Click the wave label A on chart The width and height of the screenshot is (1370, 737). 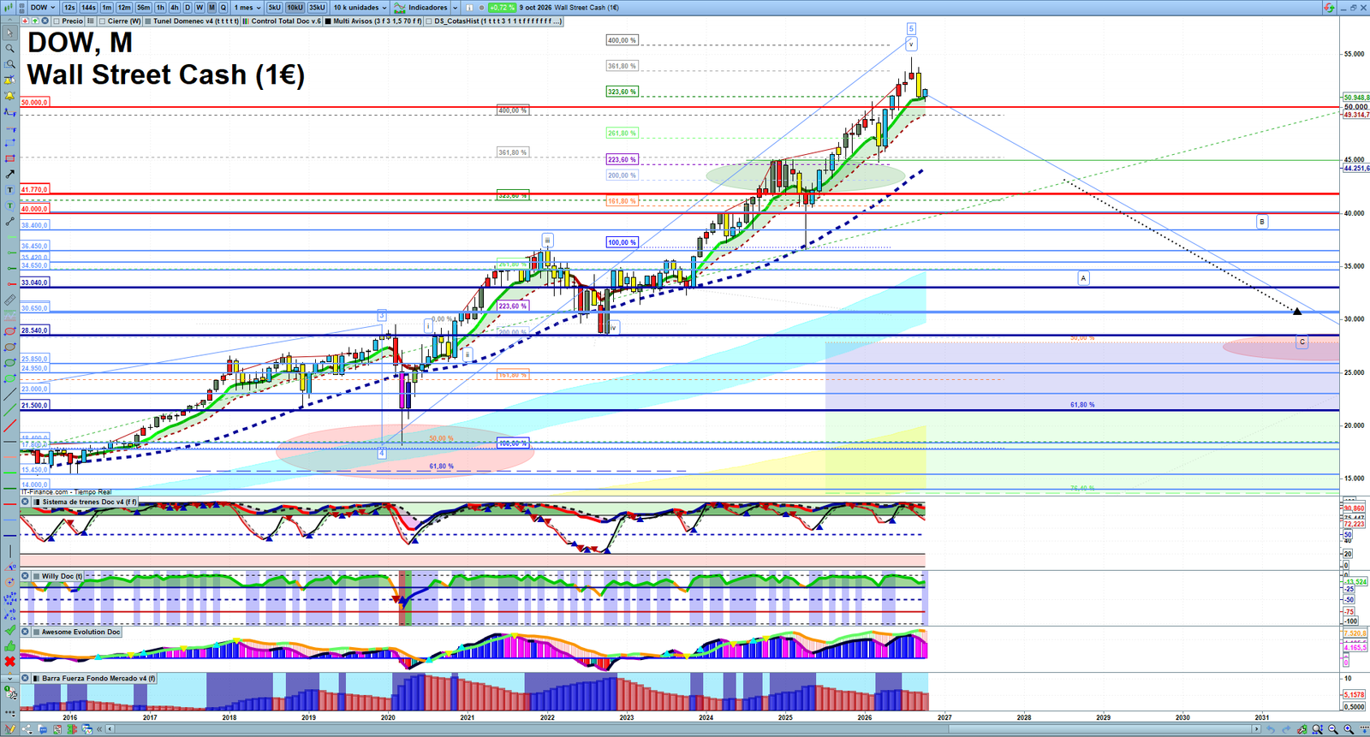click(x=1083, y=278)
